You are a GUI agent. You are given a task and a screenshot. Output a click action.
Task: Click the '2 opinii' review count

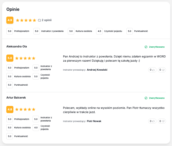(46, 20)
